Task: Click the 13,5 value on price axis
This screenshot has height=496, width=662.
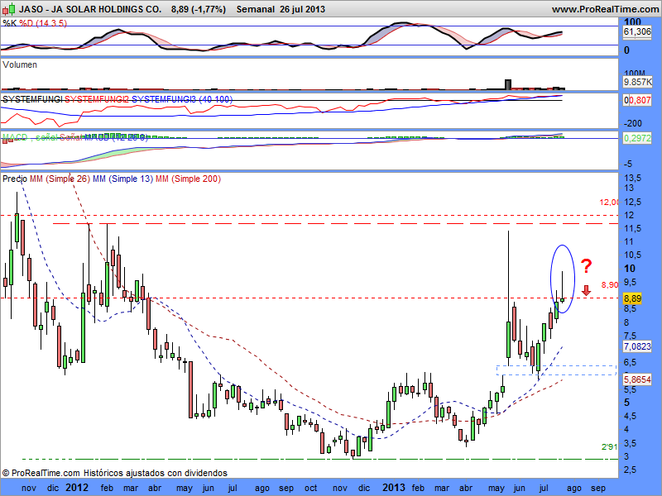Action: point(632,178)
